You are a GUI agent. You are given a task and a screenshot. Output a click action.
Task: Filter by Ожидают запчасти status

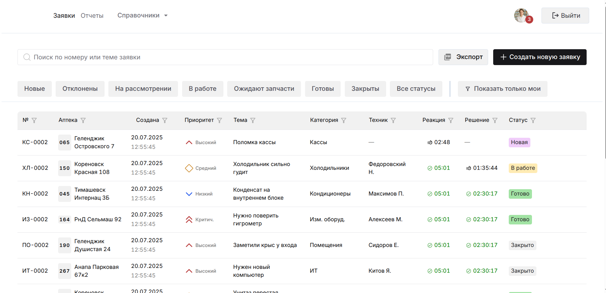click(x=264, y=89)
